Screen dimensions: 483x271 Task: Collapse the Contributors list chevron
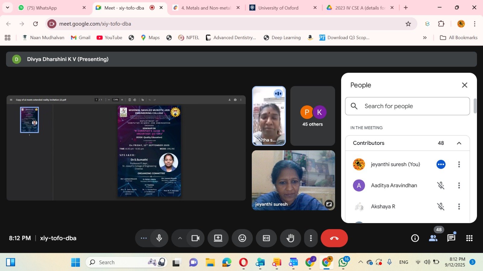(x=459, y=143)
